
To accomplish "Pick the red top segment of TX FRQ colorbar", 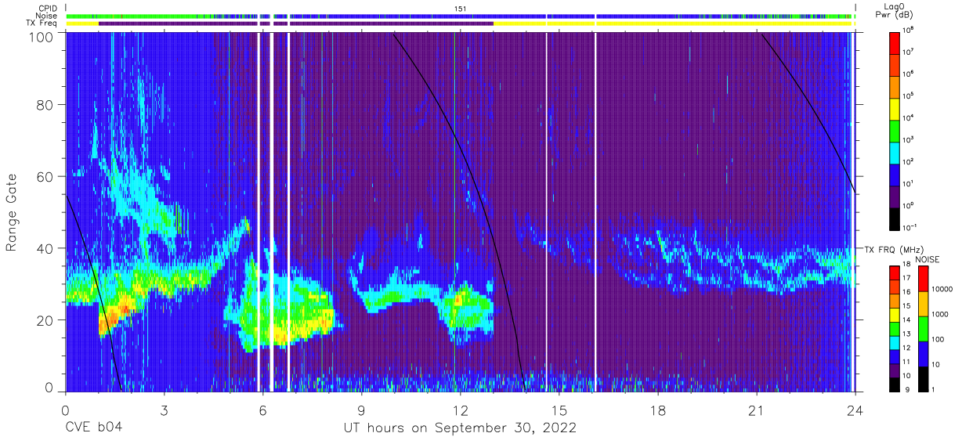I will coord(895,273).
